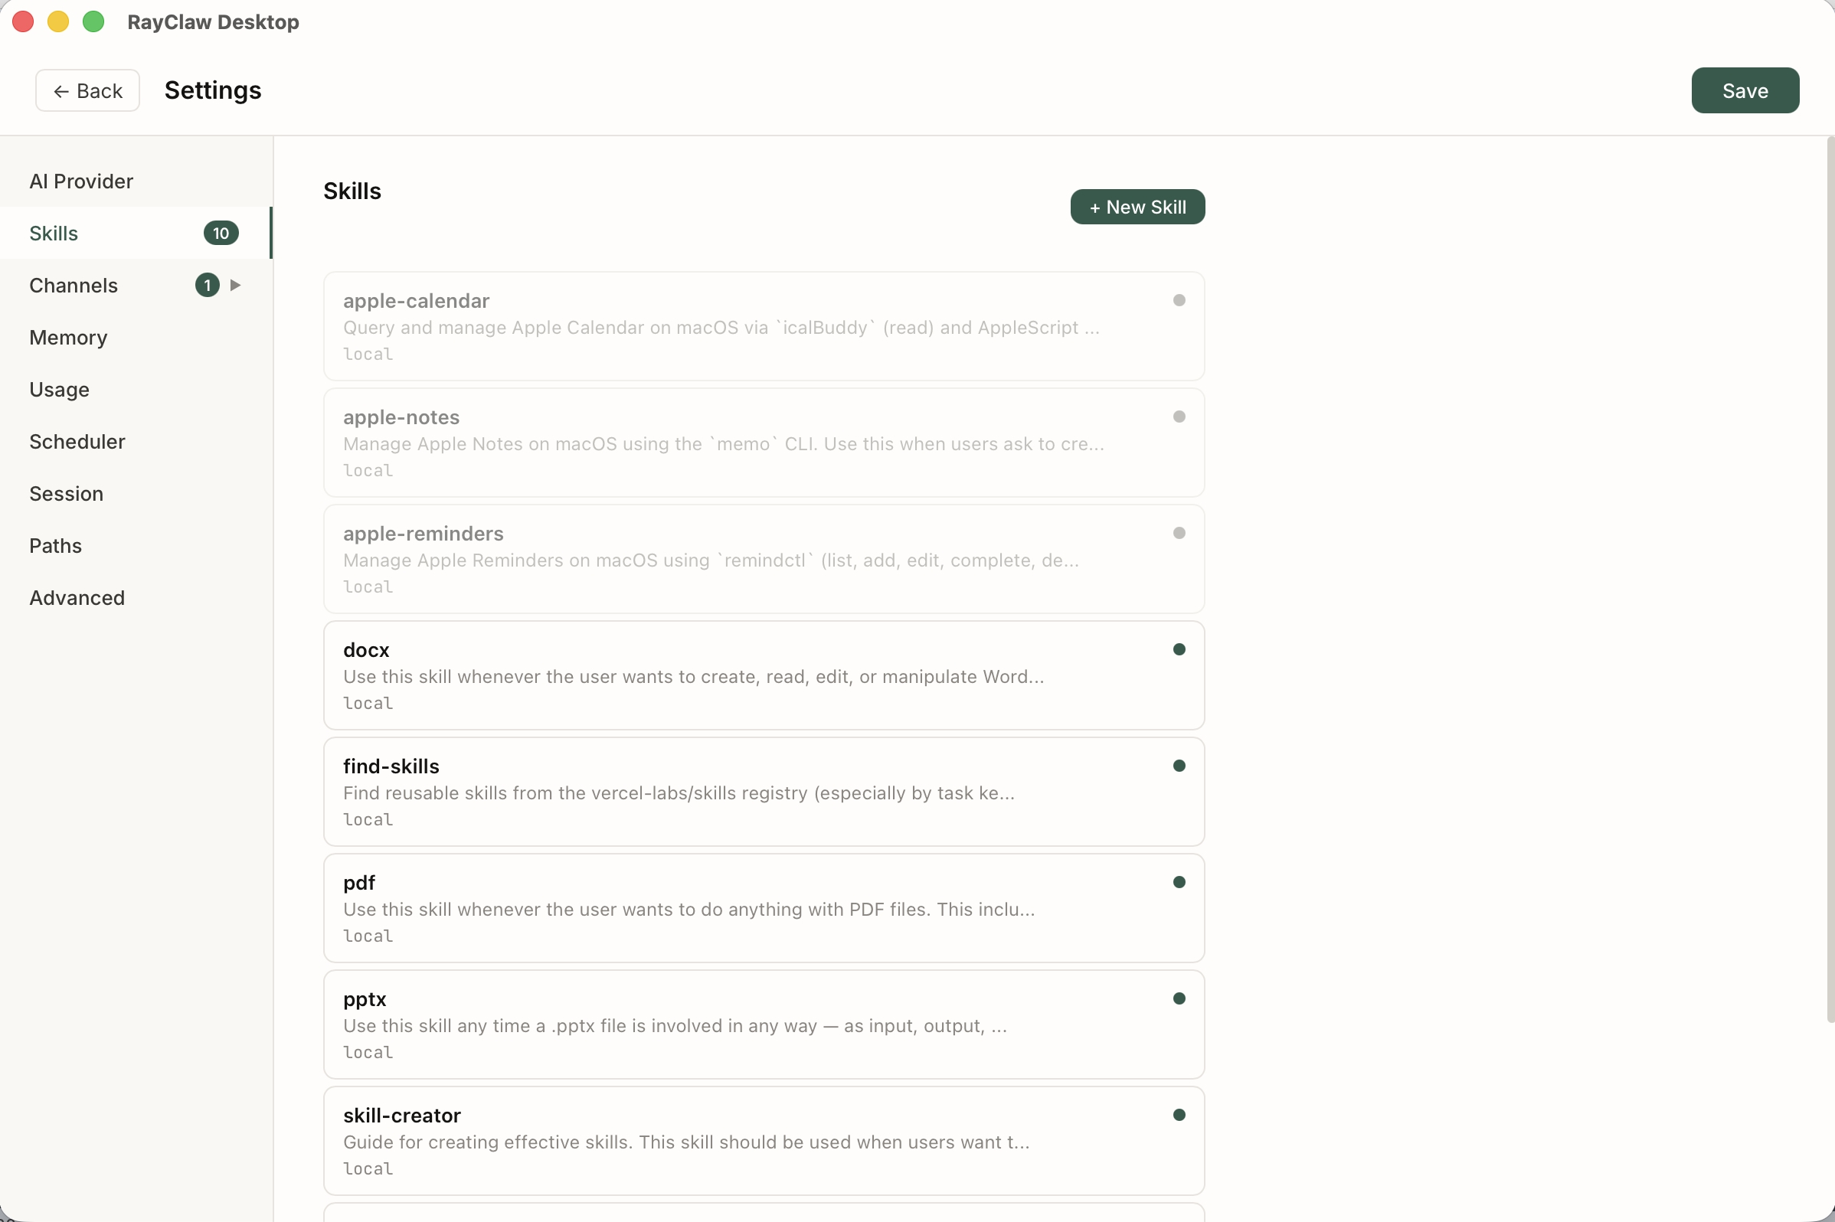Disable the docx skill status dot

click(x=1179, y=649)
